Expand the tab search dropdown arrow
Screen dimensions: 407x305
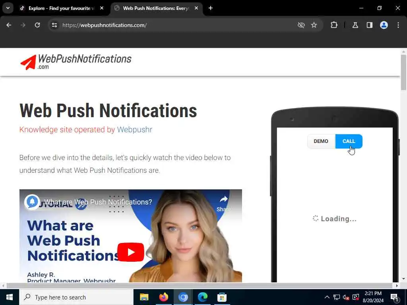click(x=8, y=8)
